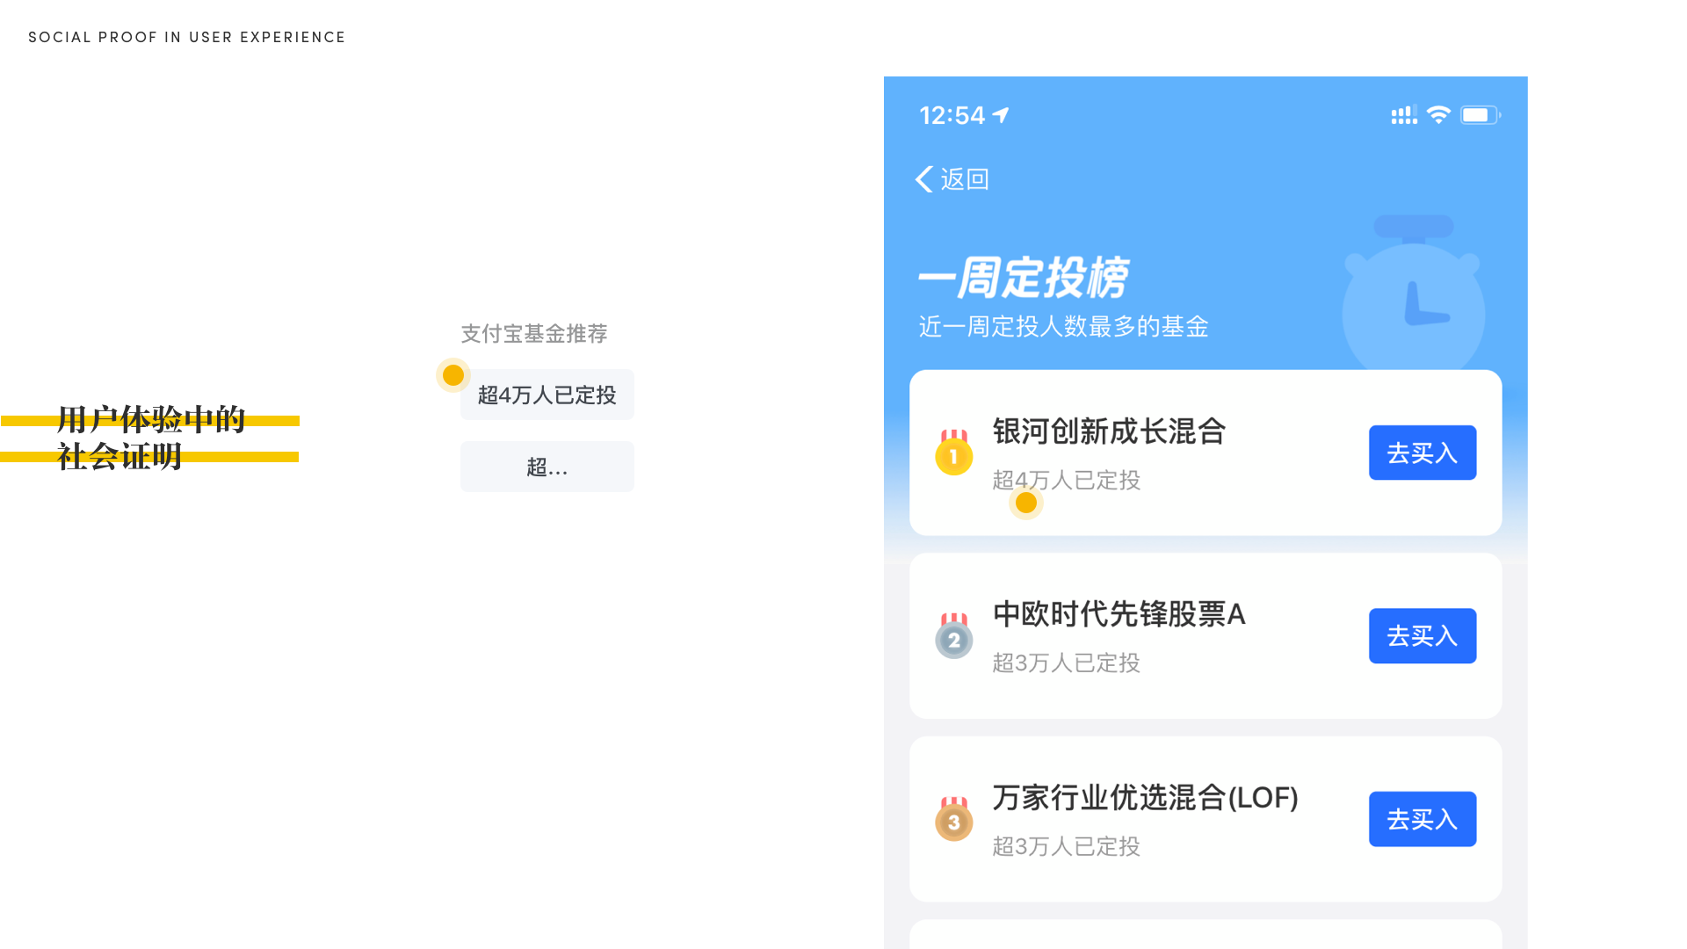Screen dimensions: 1687x949
Task: Tap 去买入 for 万家行业优选混合(LOF)
Action: click(x=1423, y=819)
